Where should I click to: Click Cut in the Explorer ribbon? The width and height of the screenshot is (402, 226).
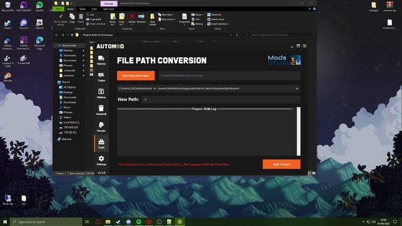click(90, 14)
